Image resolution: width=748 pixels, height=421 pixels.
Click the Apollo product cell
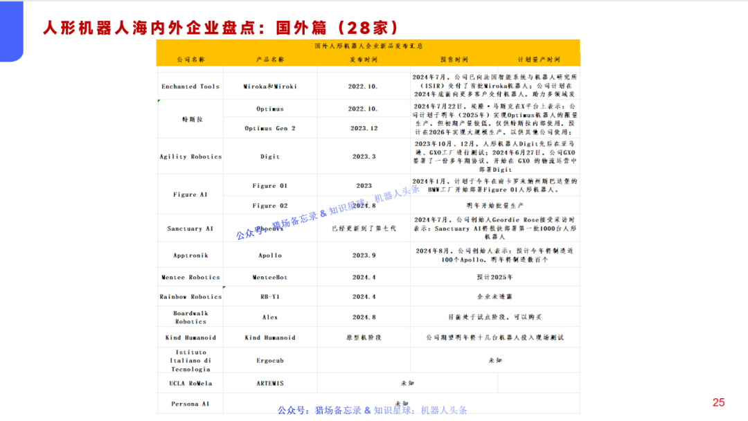[270, 256]
